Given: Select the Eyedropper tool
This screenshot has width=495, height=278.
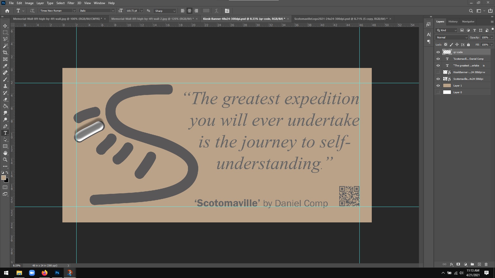Looking at the screenshot, I should pyautogui.click(x=5, y=66).
